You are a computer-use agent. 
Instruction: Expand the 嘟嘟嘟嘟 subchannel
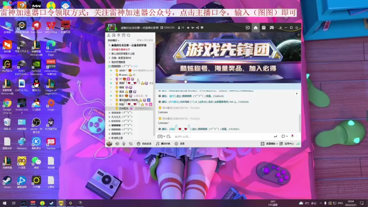(x=109, y=125)
